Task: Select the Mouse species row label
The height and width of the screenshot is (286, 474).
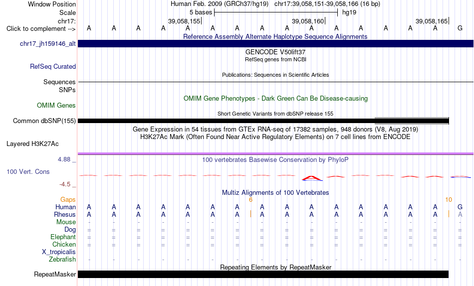Action: tap(66, 222)
